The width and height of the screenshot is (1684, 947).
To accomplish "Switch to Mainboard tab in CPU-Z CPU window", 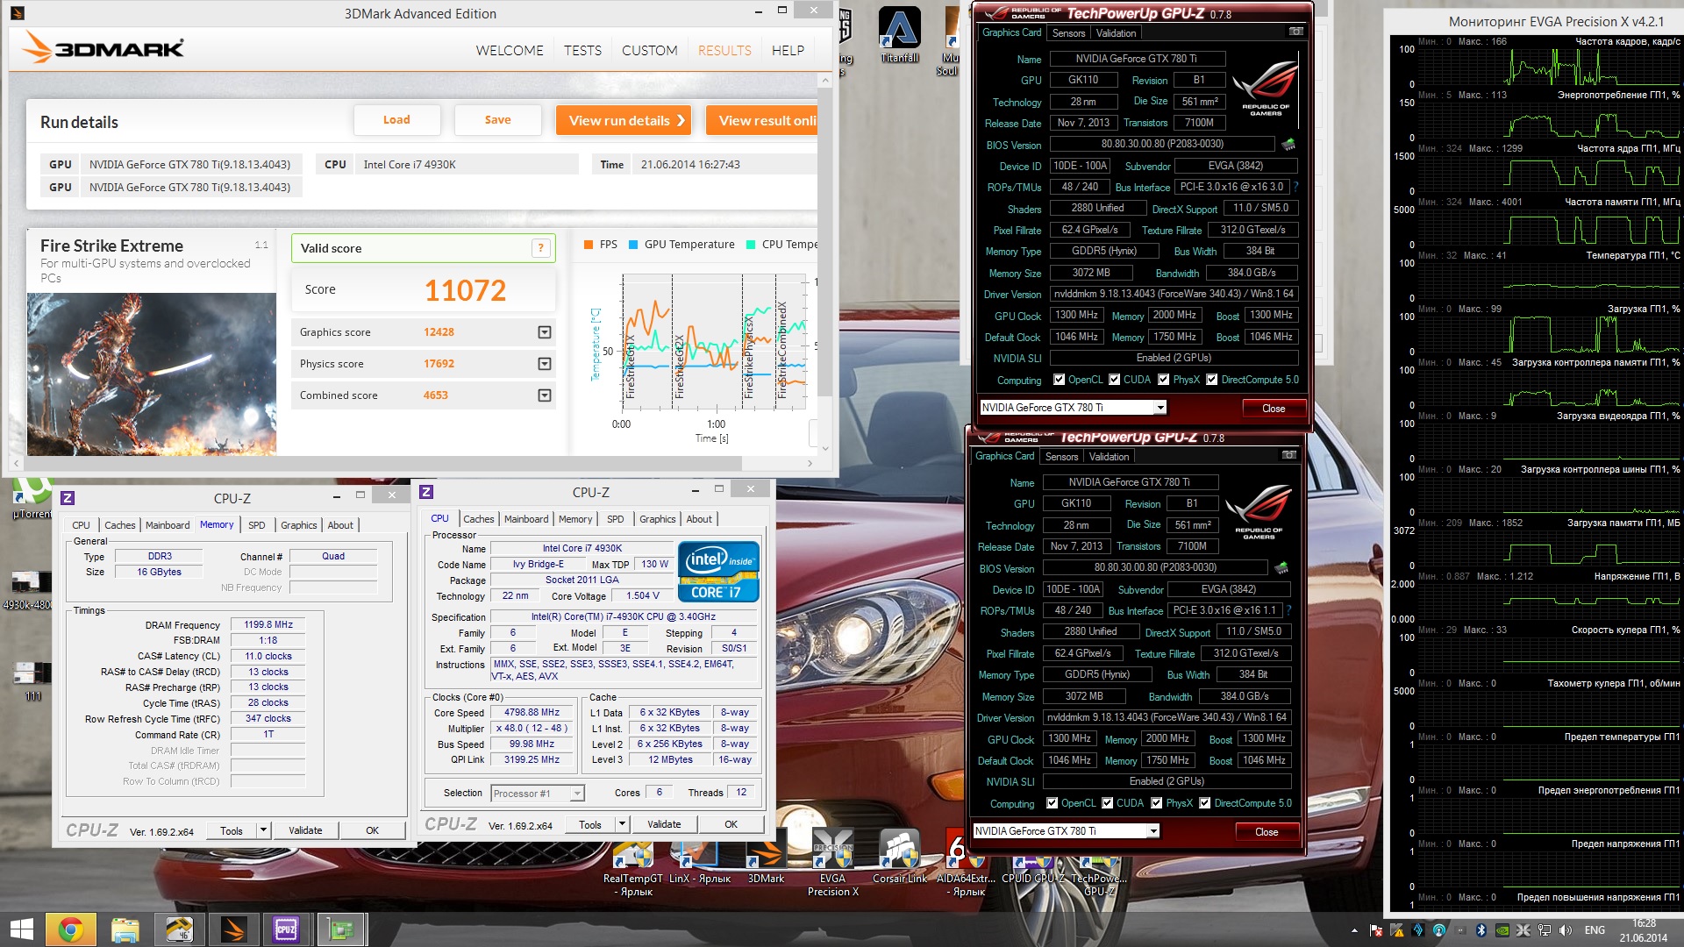I will [x=526, y=519].
